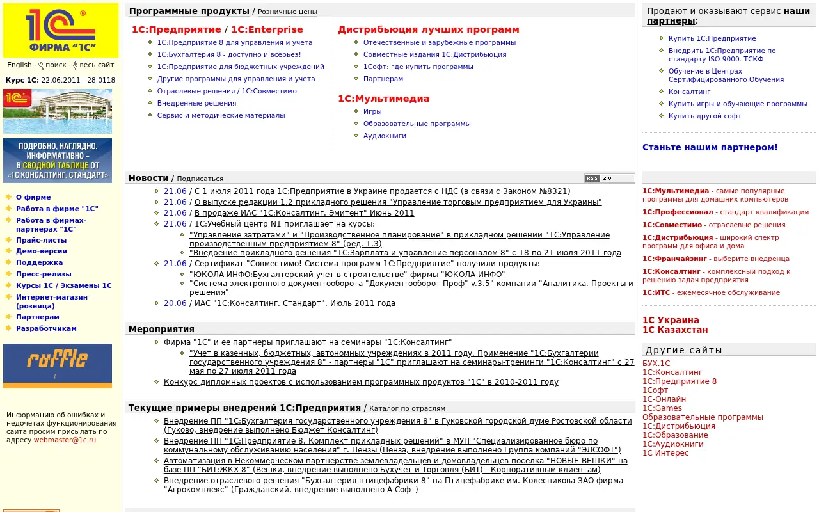
Task: Open 'Аудиокниги' under 1С:Мультимедиа
Action: [385, 136]
